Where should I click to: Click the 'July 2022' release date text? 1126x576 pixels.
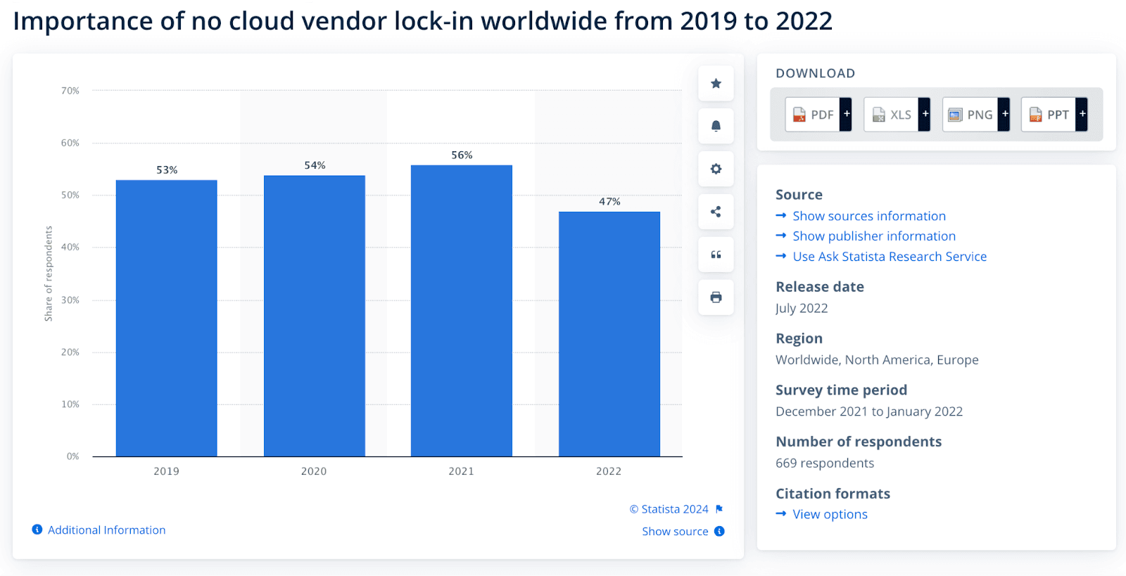click(802, 308)
